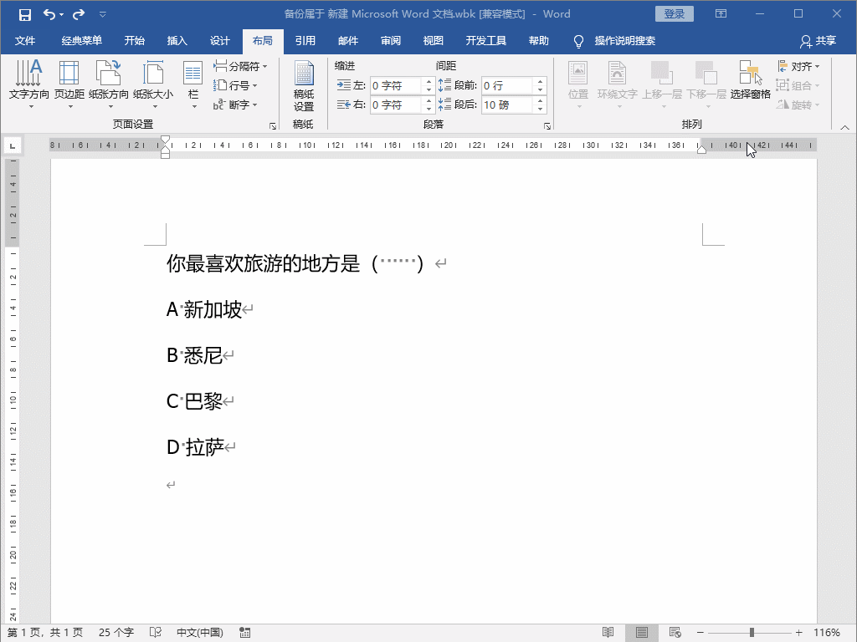Expand the 对齐 align dropdown

[x=799, y=66]
